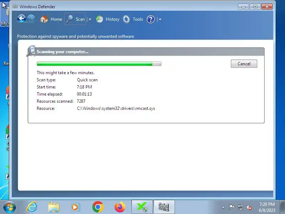Click the Time elapsed value 00:01:13
This screenshot has height=214, width=285.
(x=84, y=94)
